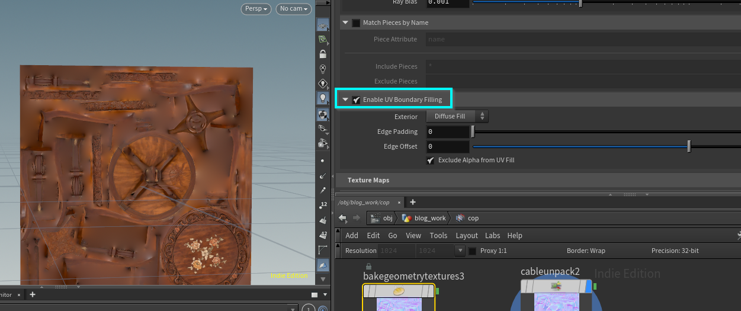Toggle Enable UV Boundary Filling checkbox
Screen dimensions: 741x311
point(356,100)
